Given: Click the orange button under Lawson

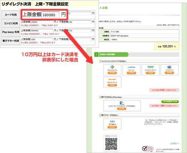Looking at the screenshot, I should click(x=131, y=73).
